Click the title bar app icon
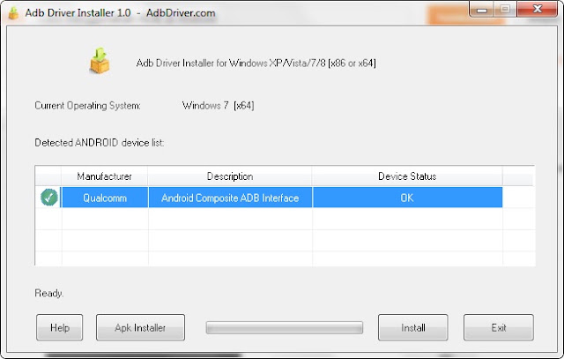Image resolution: width=564 pixels, height=359 pixels. click(13, 13)
